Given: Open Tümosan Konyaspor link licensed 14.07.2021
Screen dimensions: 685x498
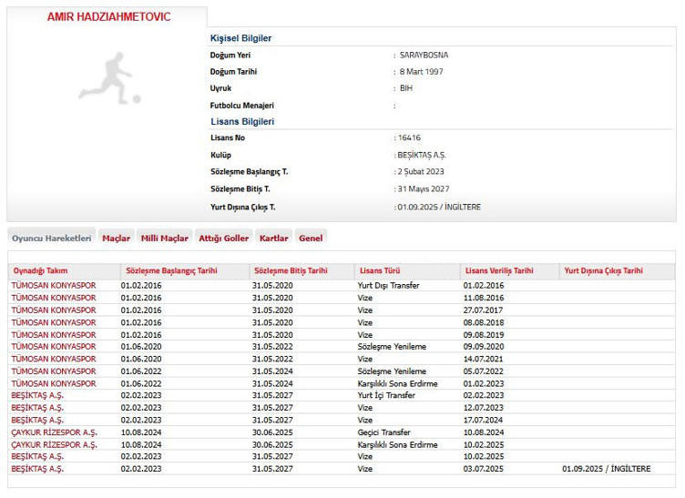Looking at the screenshot, I should tap(54, 359).
